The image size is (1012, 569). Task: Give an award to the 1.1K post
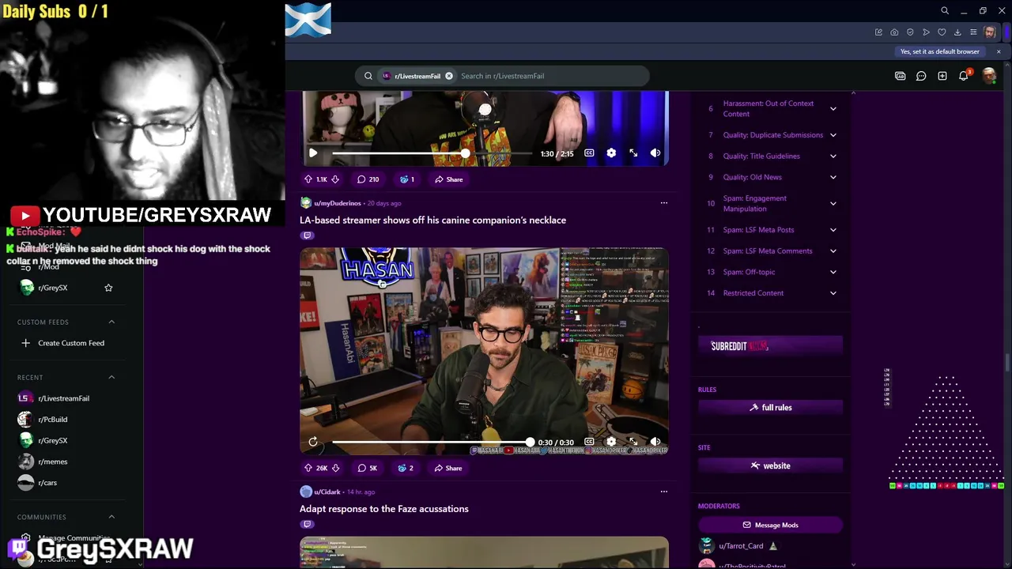(x=407, y=179)
